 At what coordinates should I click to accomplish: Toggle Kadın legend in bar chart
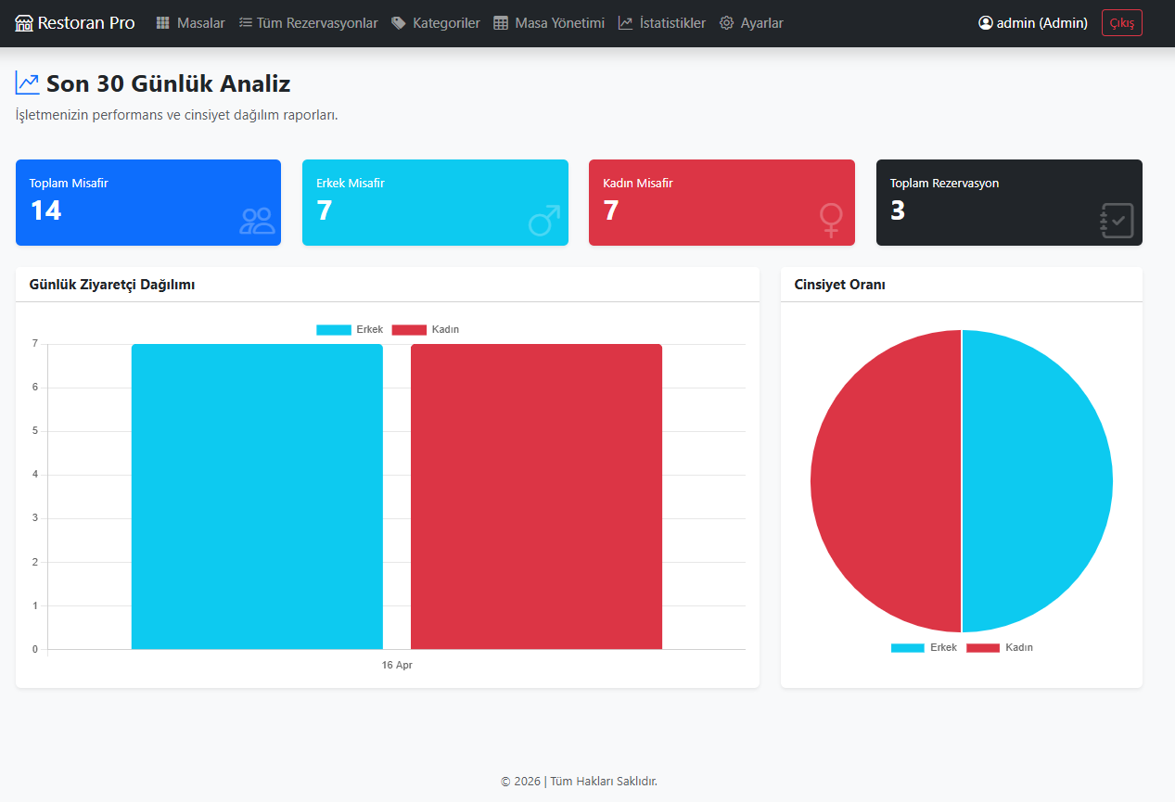[426, 330]
